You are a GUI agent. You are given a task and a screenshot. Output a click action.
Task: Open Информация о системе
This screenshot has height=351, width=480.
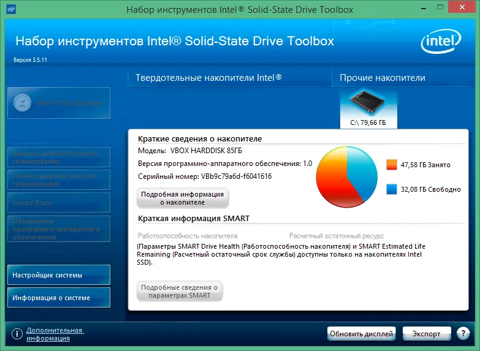coord(59,298)
